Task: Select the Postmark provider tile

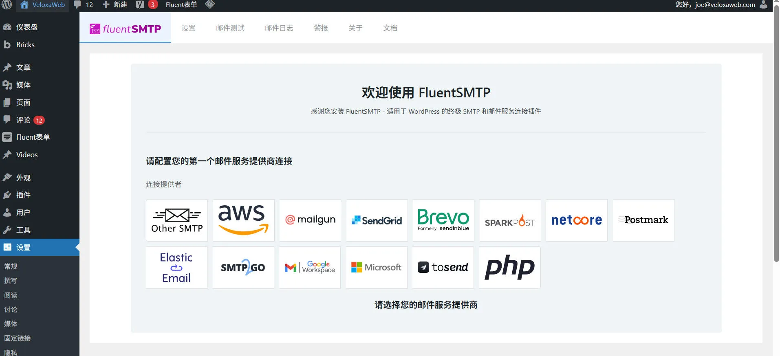Action: (643, 220)
